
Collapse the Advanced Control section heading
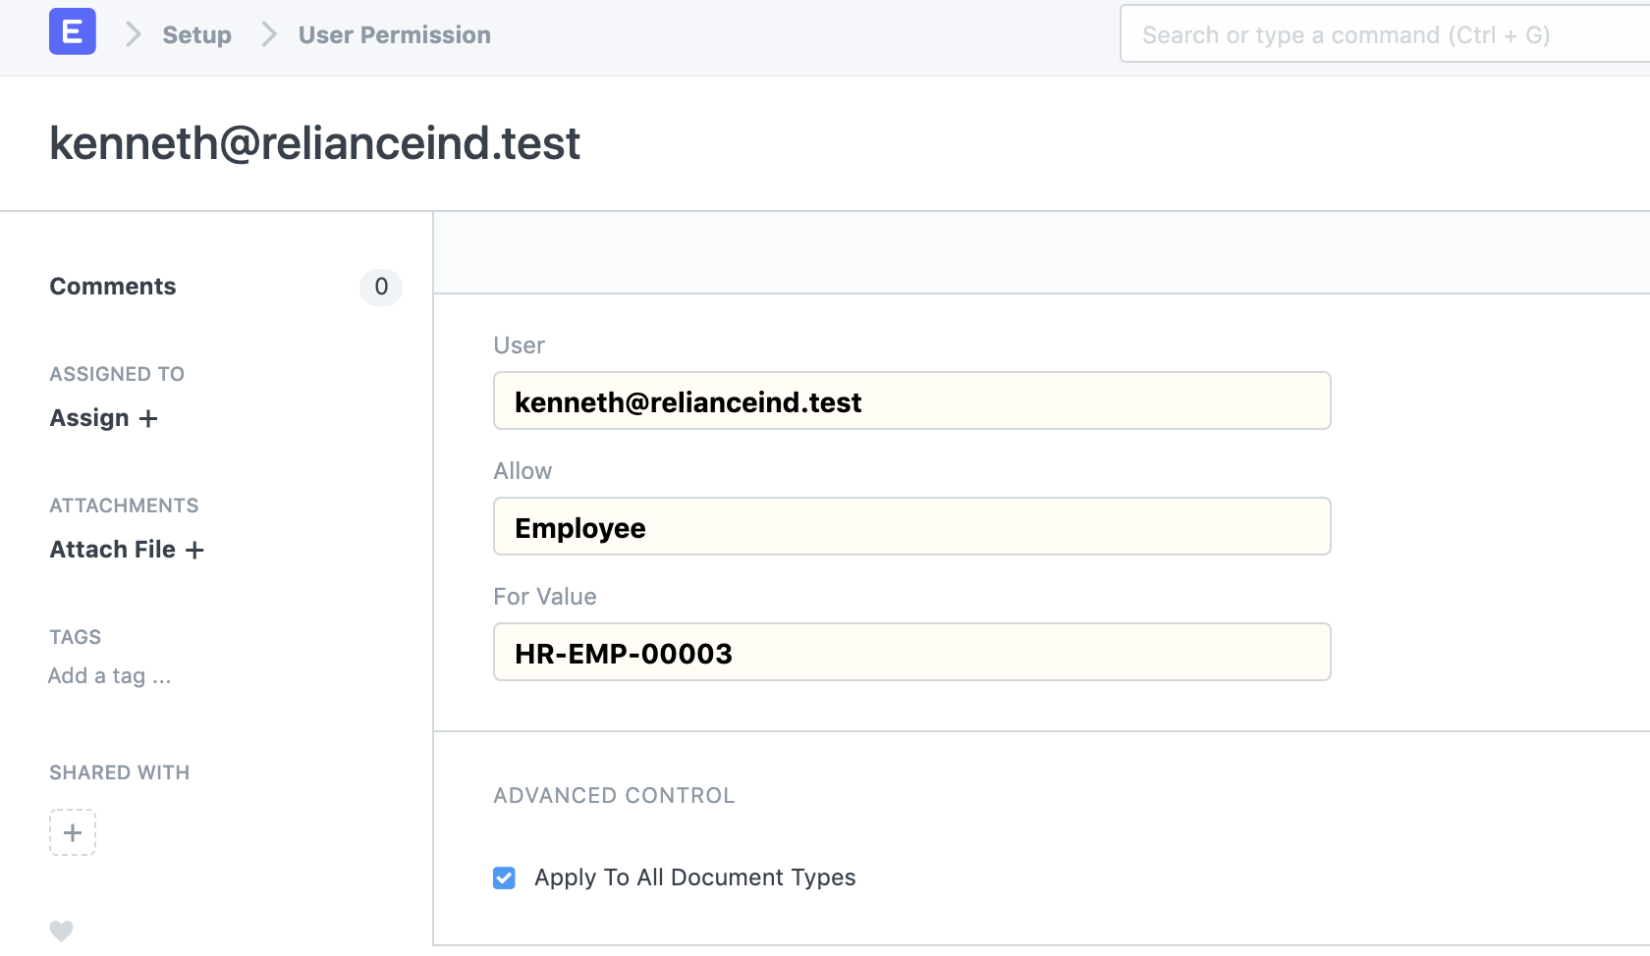[x=614, y=795]
